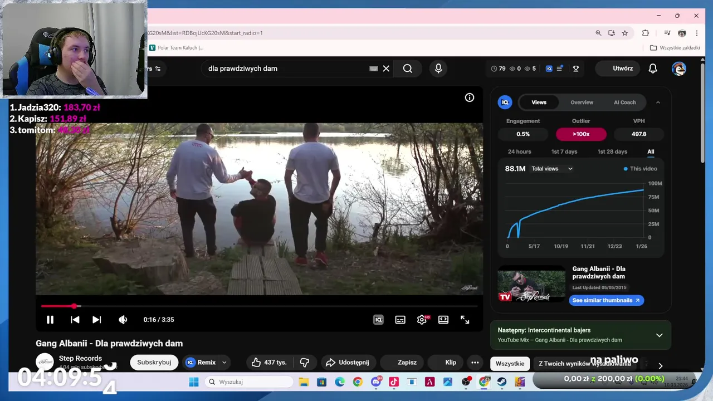Skip to the previous video
The width and height of the screenshot is (713, 401).
(x=75, y=320)
